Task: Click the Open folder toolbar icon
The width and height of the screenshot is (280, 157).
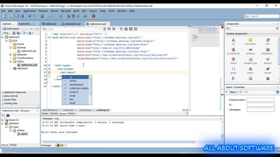Action: click(12, 16)
